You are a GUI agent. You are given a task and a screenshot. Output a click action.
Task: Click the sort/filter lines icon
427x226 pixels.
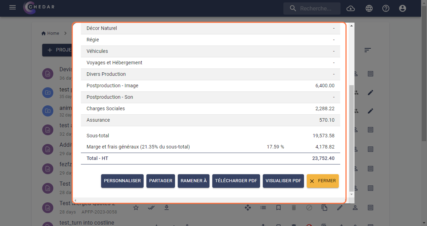(x=367, y=50)
